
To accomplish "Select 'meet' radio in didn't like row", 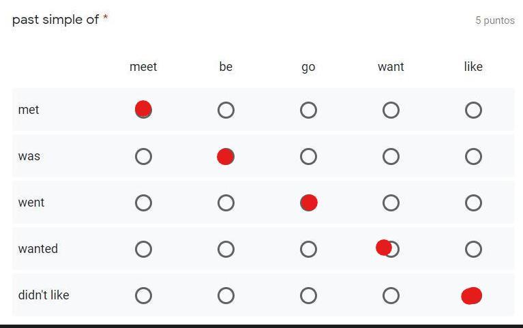I will pyautogui.click(x=143, y=296).
